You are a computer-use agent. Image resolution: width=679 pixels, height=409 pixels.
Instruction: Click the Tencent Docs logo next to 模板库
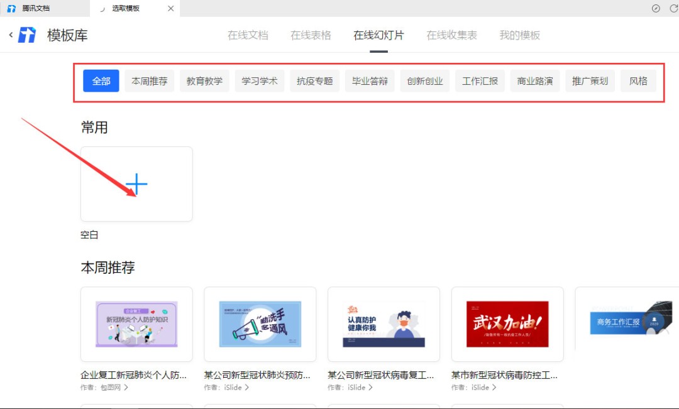point(26,36)
